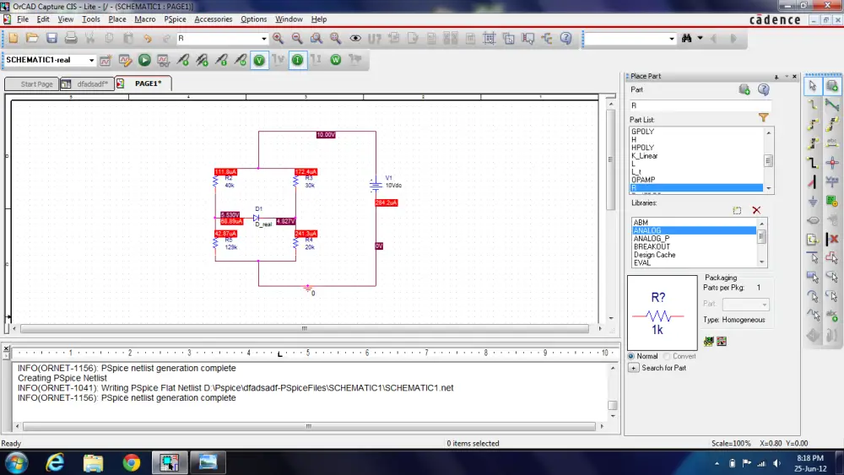This screenshot has height=475, width=844.
Task: Click the Part name input field
Action: click(701, 105)
